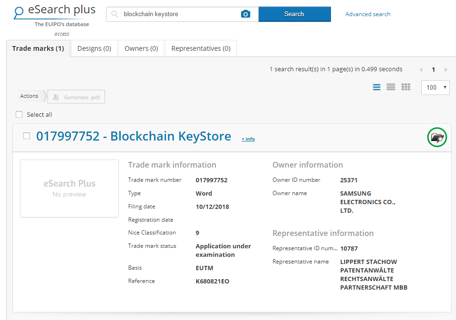Check the 017997752 result checkbox
Image resolution: width=456 pixels, height=320 pixels.
click(x=27, y=136)
